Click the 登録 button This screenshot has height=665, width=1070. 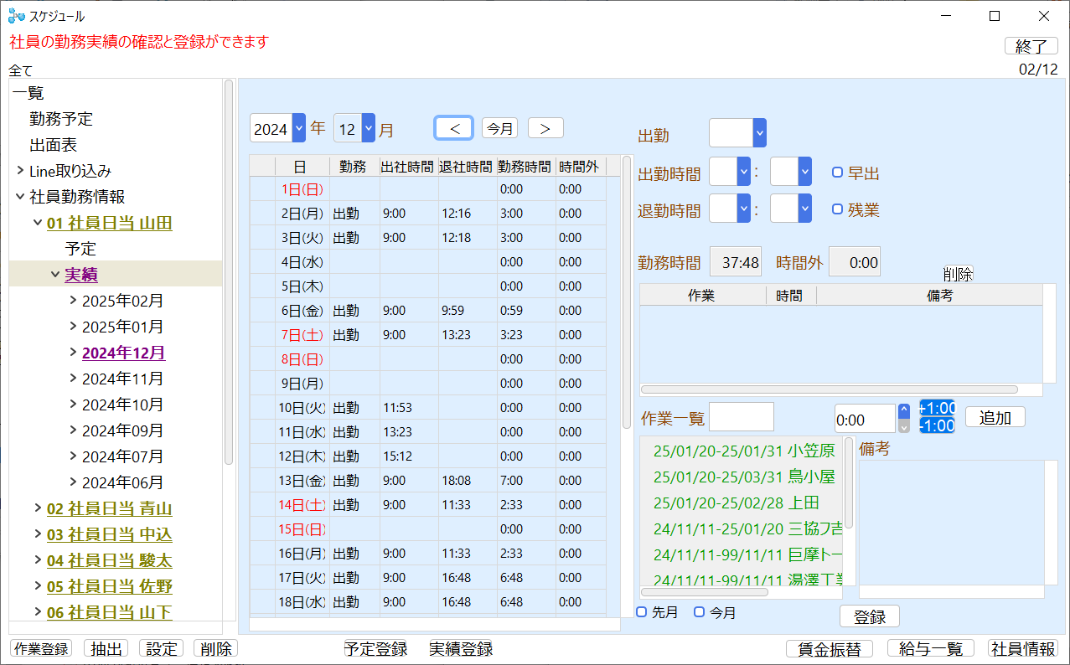(x=869, y=616)
